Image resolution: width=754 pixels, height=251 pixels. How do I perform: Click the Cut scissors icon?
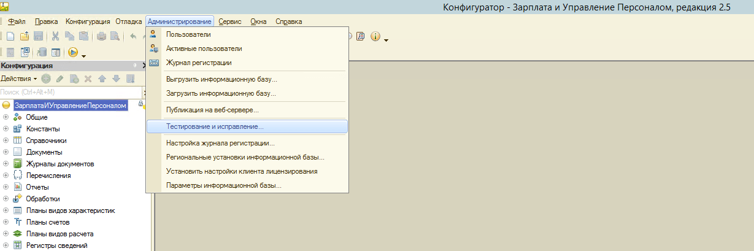click(56, 37)
